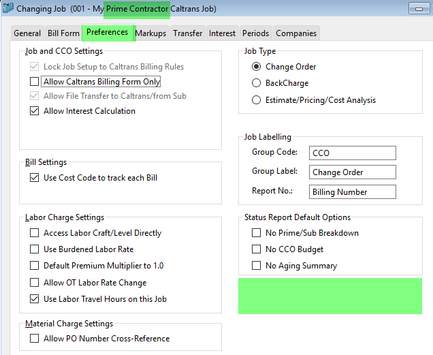Tick Allow PO Number Cross-Reference
433x355 pixels.
35,339
